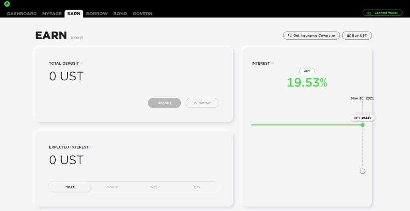
Task: Select the Year period option
Action: (70, 187)
